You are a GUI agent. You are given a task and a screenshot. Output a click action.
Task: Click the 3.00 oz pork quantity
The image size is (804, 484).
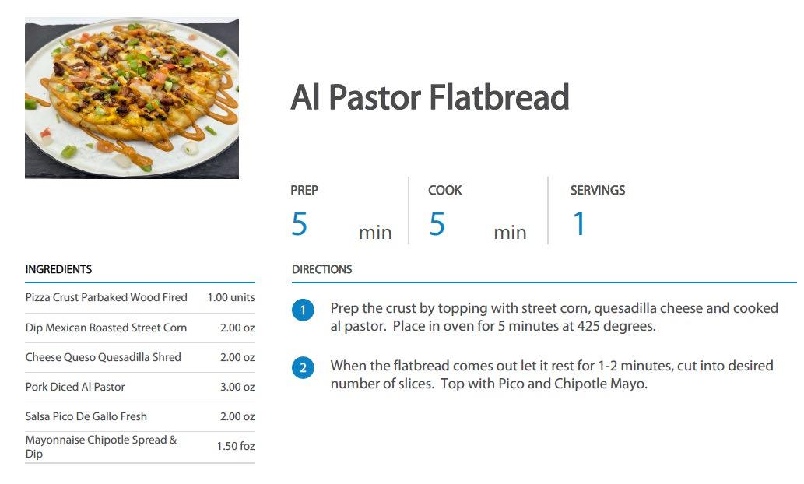tap(237, 387)
